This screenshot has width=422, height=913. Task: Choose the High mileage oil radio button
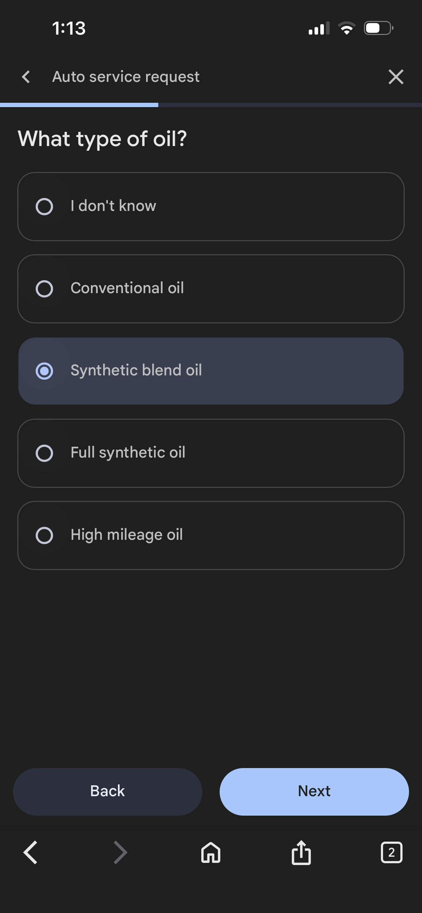tap(44, 535)
